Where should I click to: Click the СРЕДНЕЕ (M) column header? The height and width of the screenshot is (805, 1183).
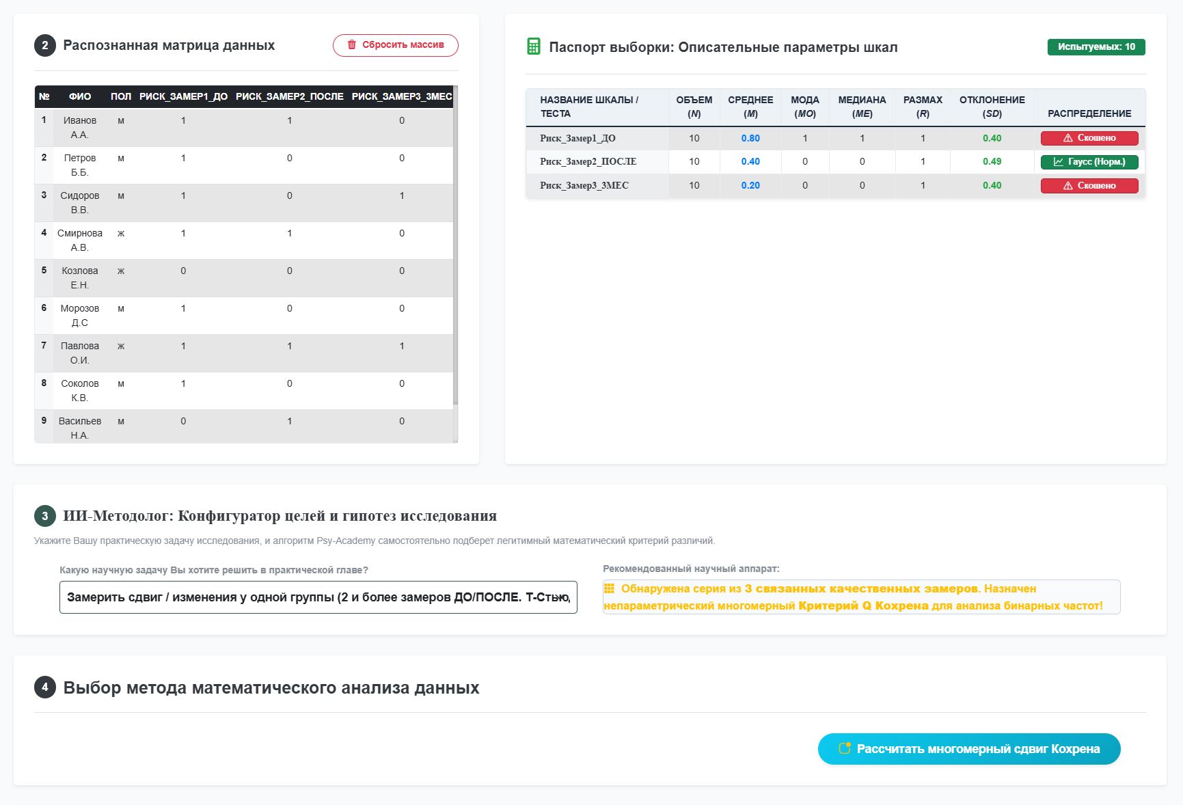point(750,107)
